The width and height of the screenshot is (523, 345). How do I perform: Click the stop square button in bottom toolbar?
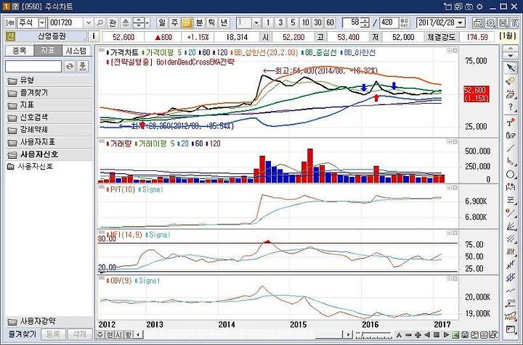(x=437, y=335)
